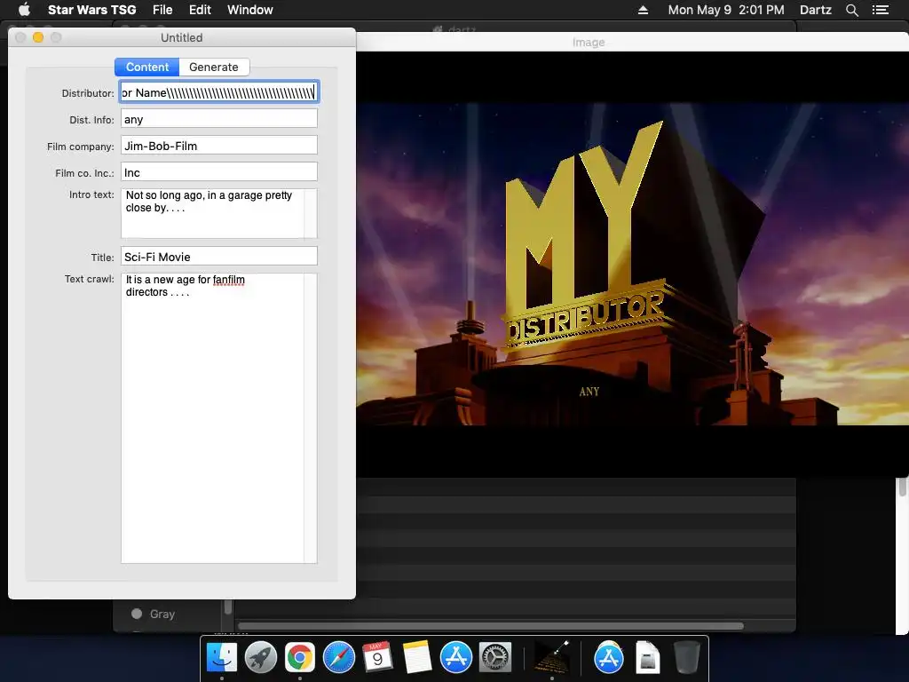Switch to the Generate tab

(214, 67)
